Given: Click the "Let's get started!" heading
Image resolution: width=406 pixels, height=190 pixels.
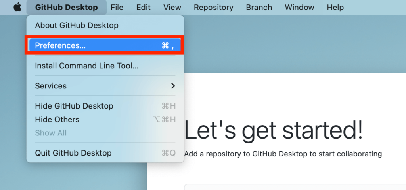Looking at the screenshot, I should coord(273,132).
